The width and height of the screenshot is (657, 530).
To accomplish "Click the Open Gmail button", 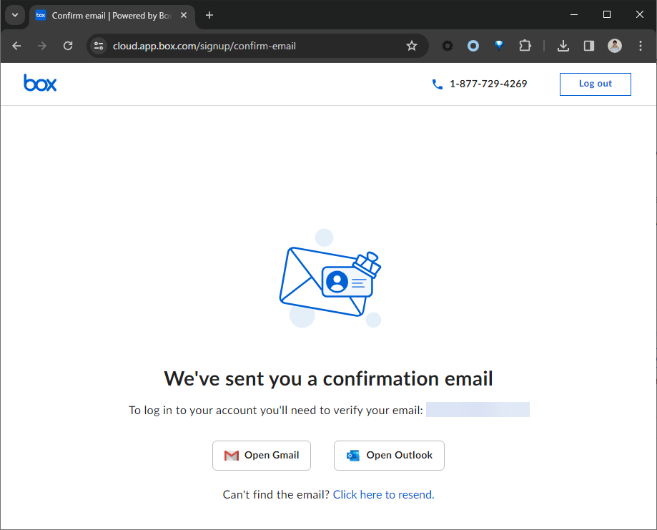I will click(262, 456).
